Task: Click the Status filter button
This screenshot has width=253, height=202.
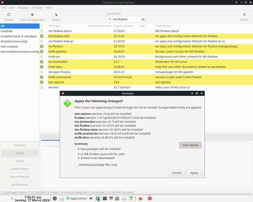Action: click(x=20, y=153)
